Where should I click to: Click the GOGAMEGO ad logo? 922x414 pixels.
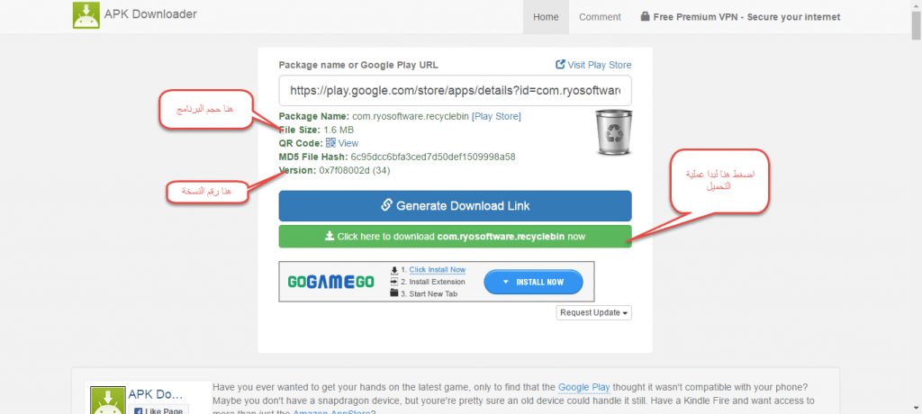coord(331,282)
